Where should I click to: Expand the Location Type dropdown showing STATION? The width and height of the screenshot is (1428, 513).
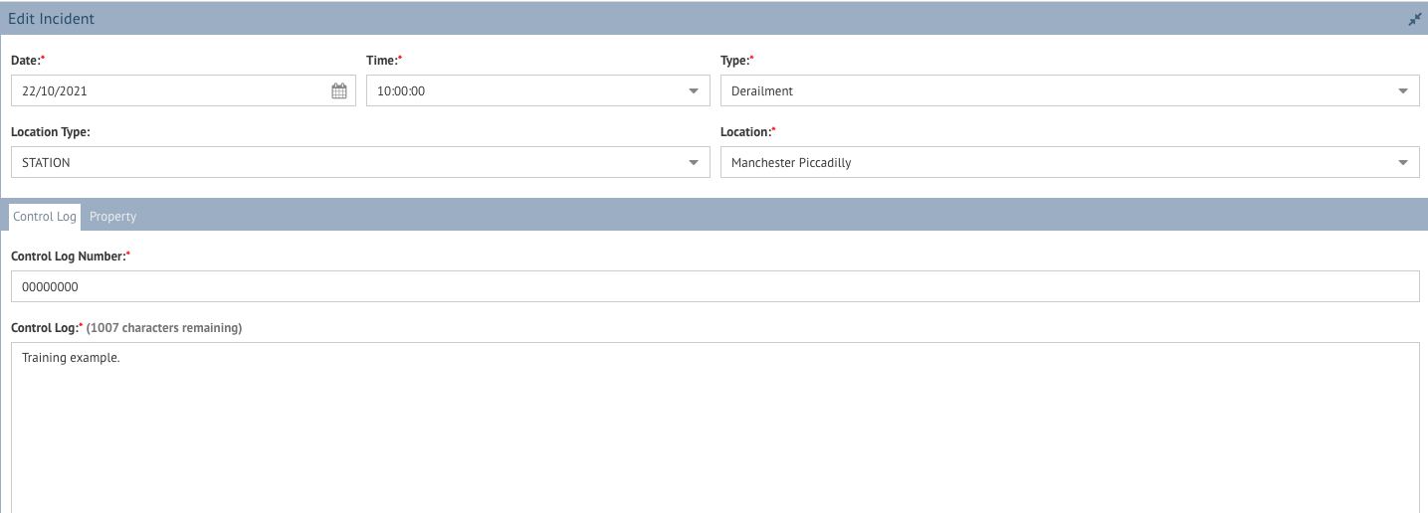click(360, 162)
